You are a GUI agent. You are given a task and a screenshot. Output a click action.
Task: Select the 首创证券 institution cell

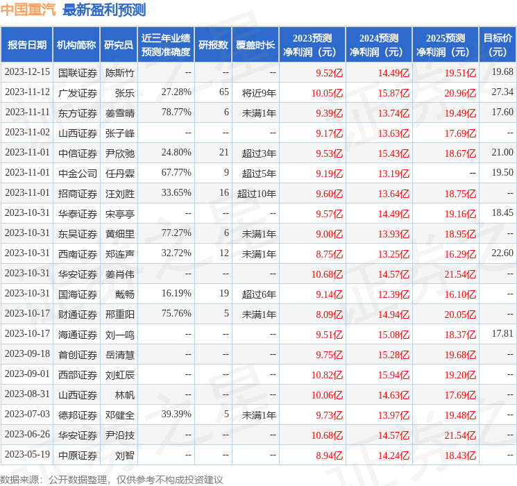(x=78, y=355)
